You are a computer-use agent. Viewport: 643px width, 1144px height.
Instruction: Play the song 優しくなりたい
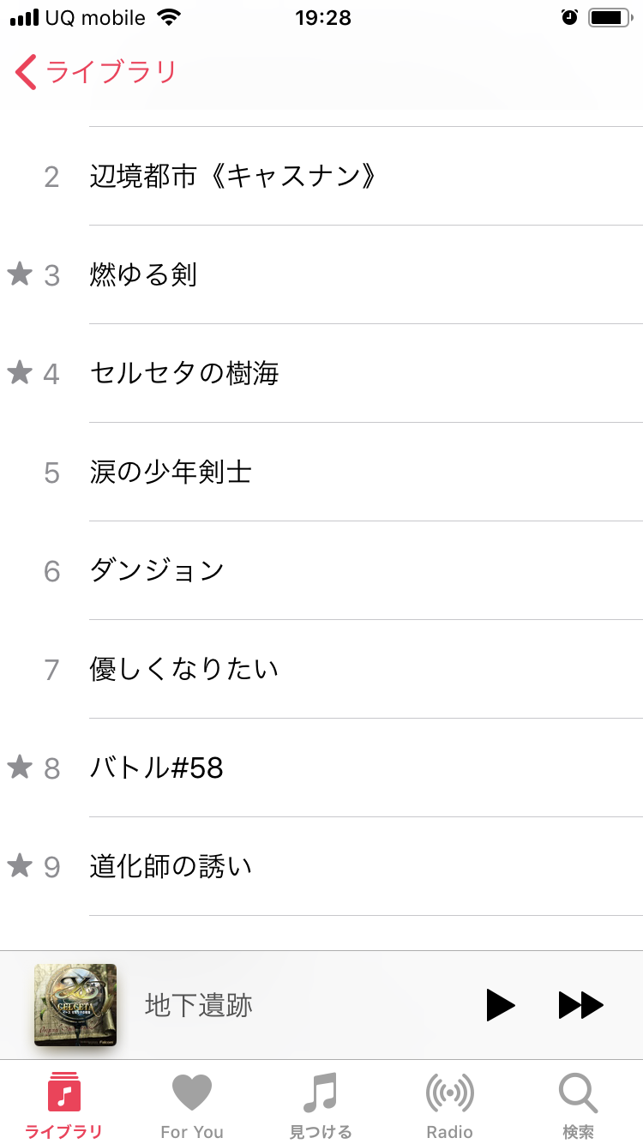point(184,670)
